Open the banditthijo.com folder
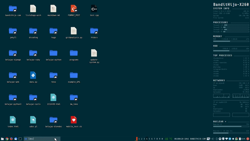Screen dimensions: 250x141 coord(13,9)
